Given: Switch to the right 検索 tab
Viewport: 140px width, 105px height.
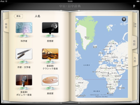Looking at the screenshot, I should pos(135,25).
